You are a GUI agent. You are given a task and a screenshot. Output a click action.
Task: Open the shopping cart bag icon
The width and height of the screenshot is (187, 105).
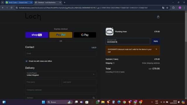pos(158,17)
